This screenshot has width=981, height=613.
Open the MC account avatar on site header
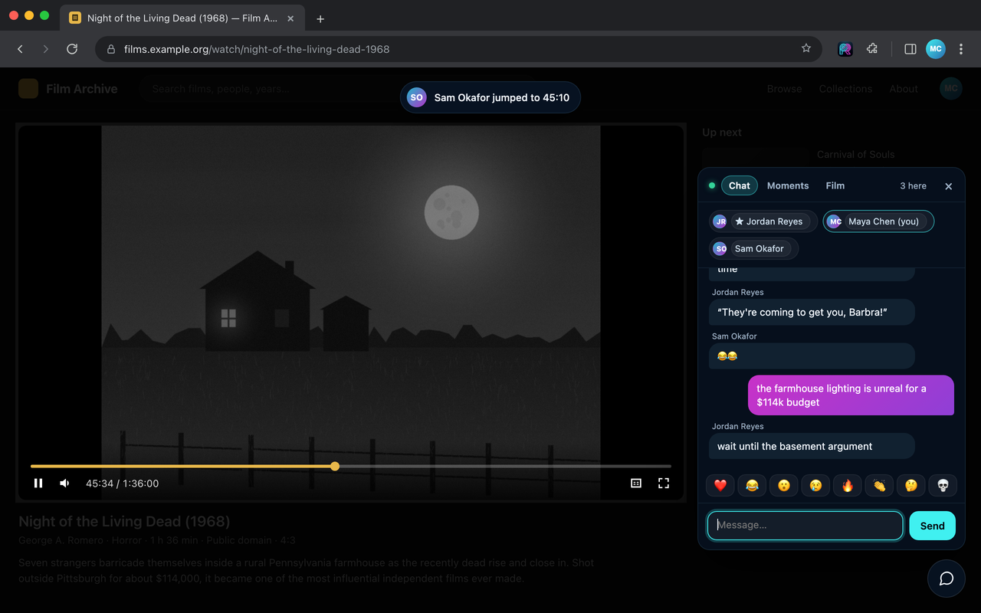[951, 88]
